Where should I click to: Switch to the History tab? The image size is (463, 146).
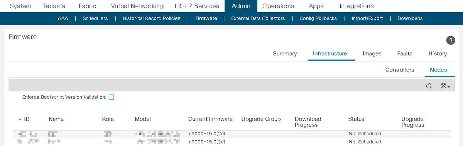coord(438,54)
